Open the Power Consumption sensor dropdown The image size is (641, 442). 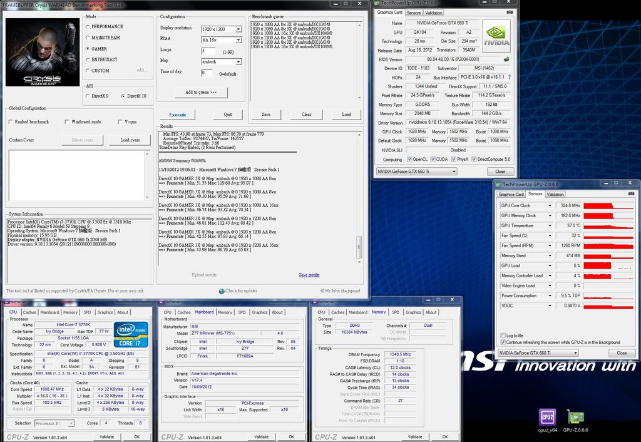pyautogui.click(x=550, y=296)
